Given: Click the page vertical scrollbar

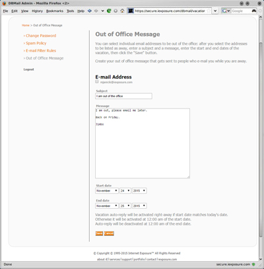Looking at the screenshot, I should 261,139.
